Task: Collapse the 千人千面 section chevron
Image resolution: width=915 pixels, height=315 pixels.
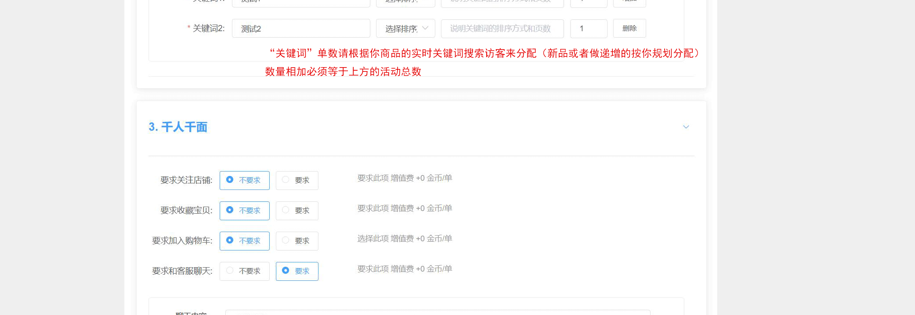Action: [x=686, y=127]
